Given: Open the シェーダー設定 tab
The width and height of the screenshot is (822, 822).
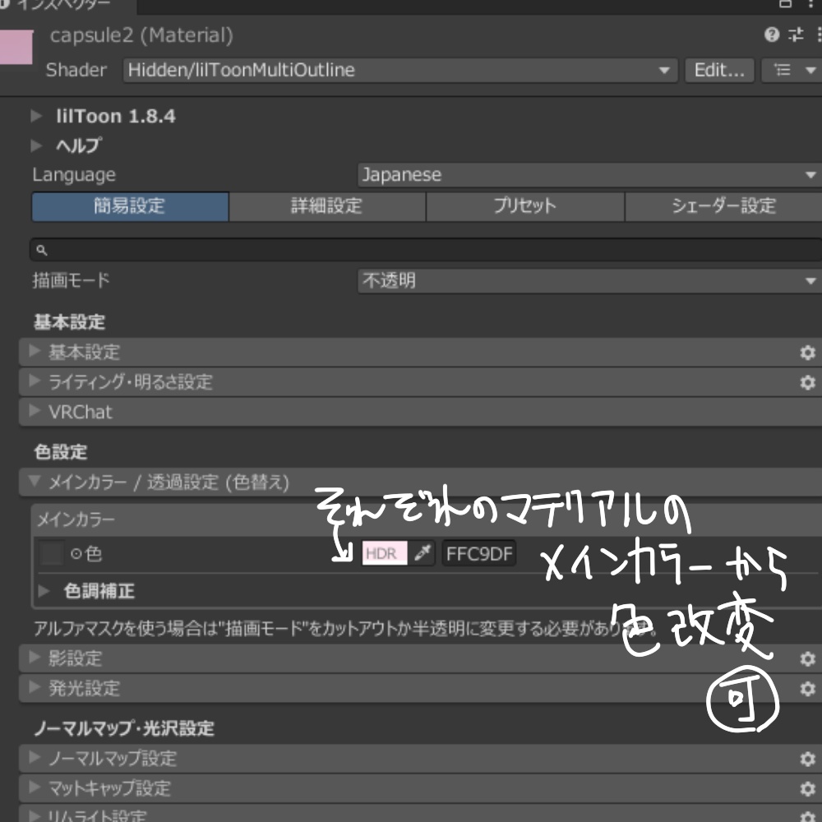Looking at the screenshot, I should [722, 206].
